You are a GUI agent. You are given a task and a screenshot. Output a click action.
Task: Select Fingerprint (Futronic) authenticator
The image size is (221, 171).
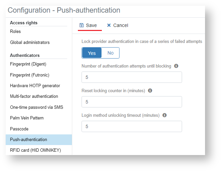coord(29,75)
